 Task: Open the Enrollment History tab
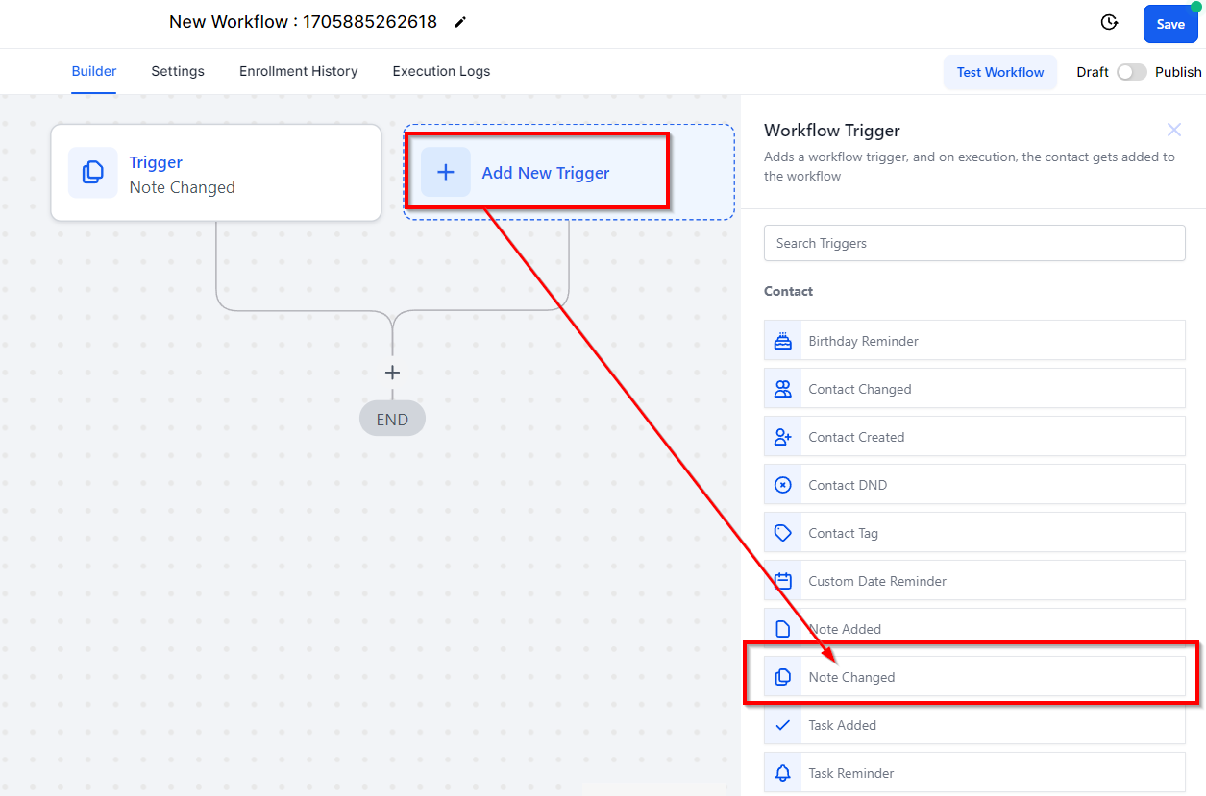click(298, 71)
